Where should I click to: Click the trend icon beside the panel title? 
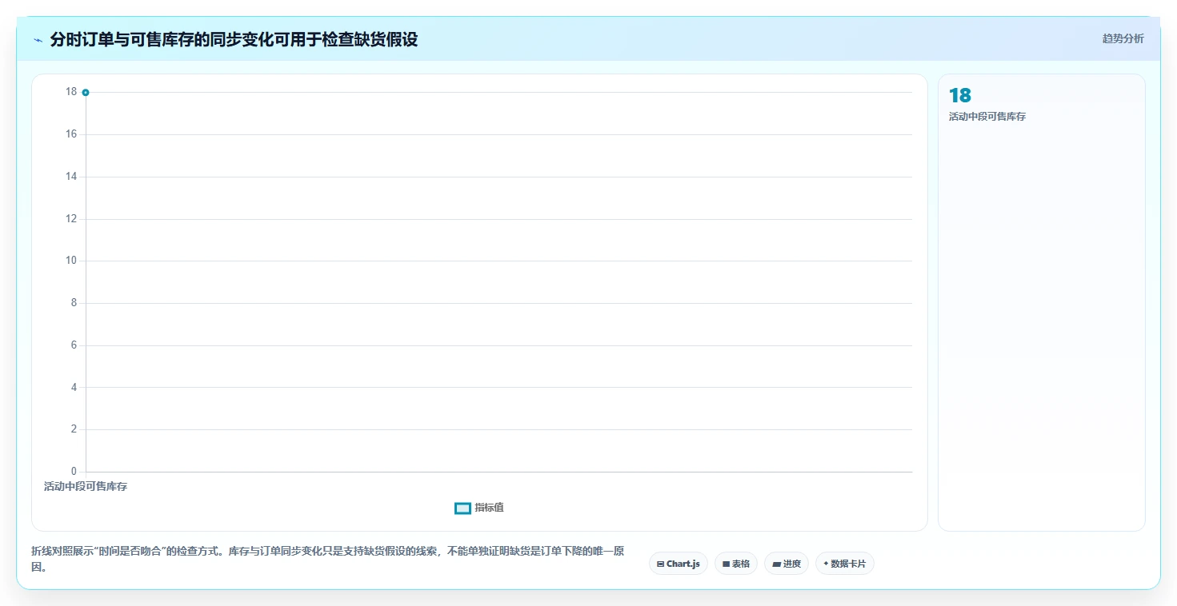pyautogui.click(x=38, y=39)
